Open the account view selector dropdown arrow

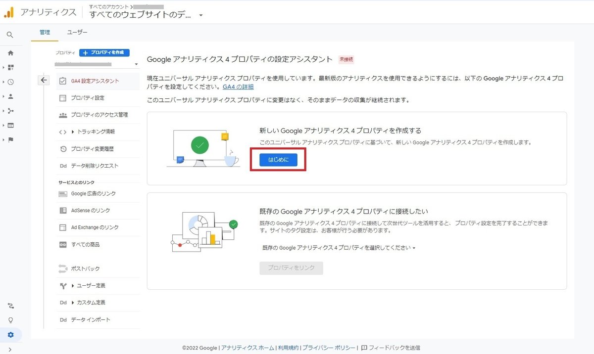[x=201, y=15]
